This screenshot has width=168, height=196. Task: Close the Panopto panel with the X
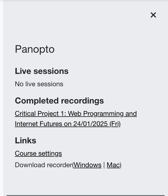(x=153, y=15)
